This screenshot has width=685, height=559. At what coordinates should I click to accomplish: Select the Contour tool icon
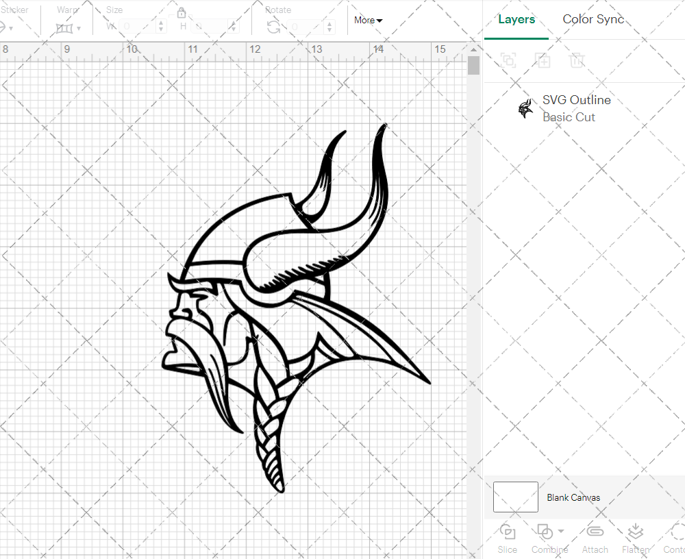pos(677,532)
